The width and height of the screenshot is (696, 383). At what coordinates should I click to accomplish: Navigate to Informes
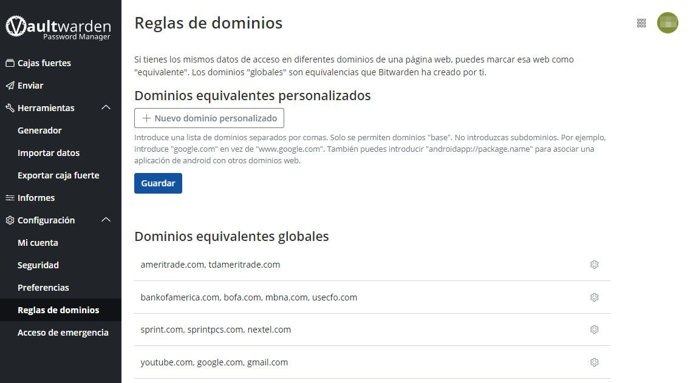point(36,198)
